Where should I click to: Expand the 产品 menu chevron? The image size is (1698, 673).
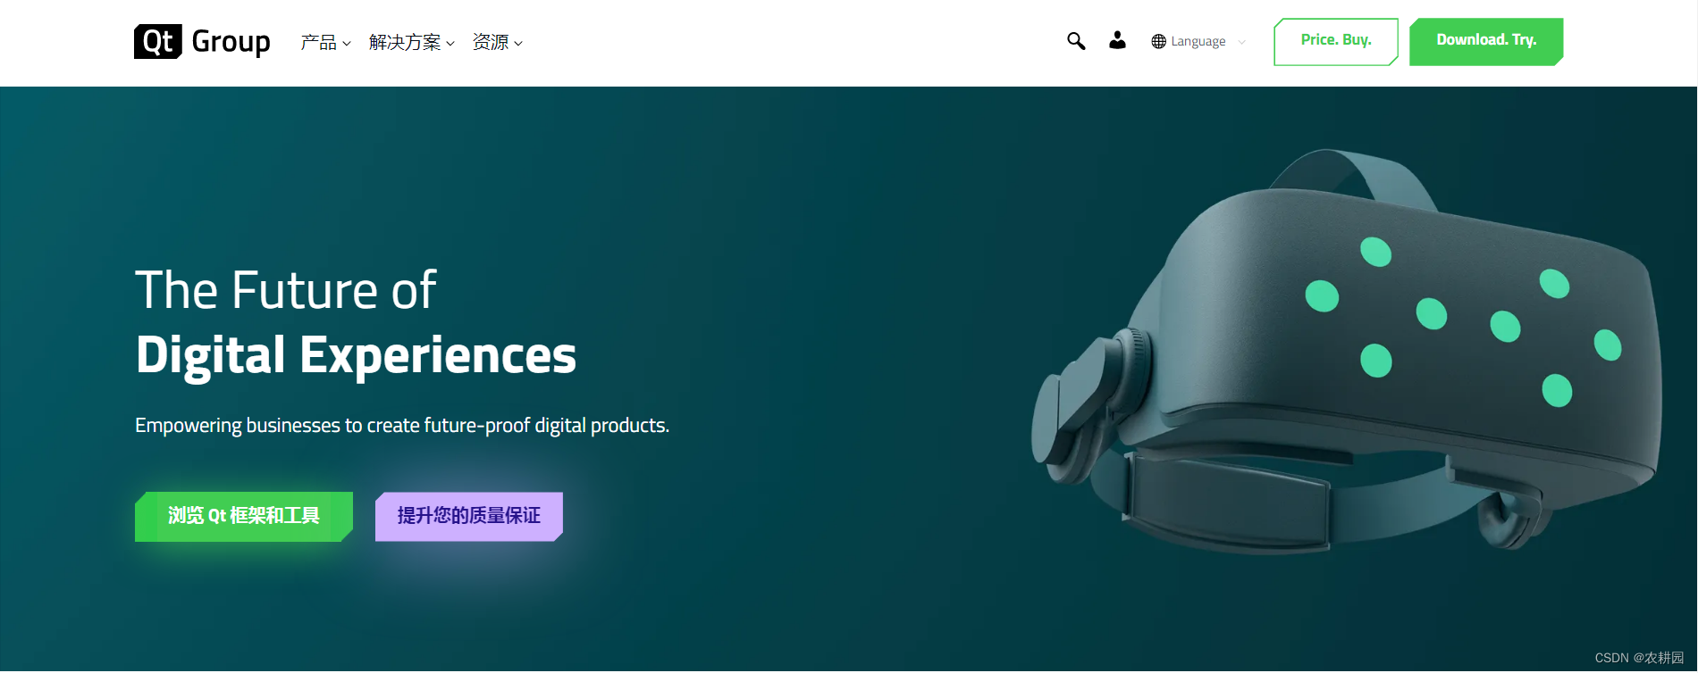(x=347, y=43)
